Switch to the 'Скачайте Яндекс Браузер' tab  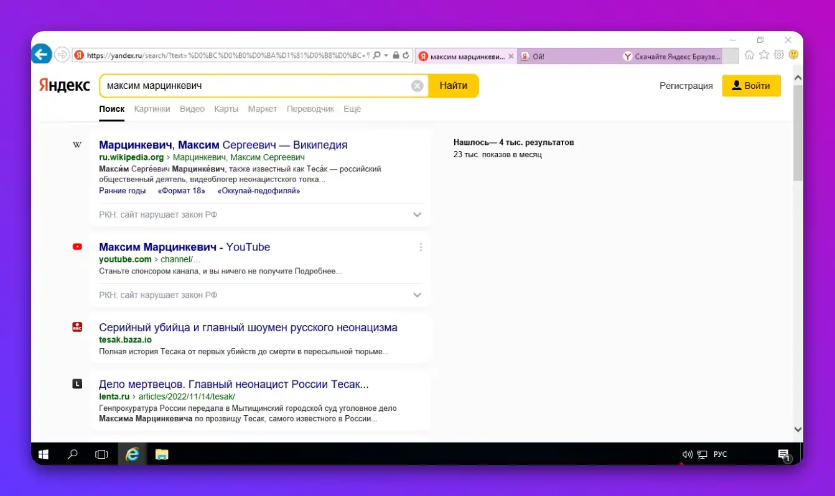coord(673,56)
